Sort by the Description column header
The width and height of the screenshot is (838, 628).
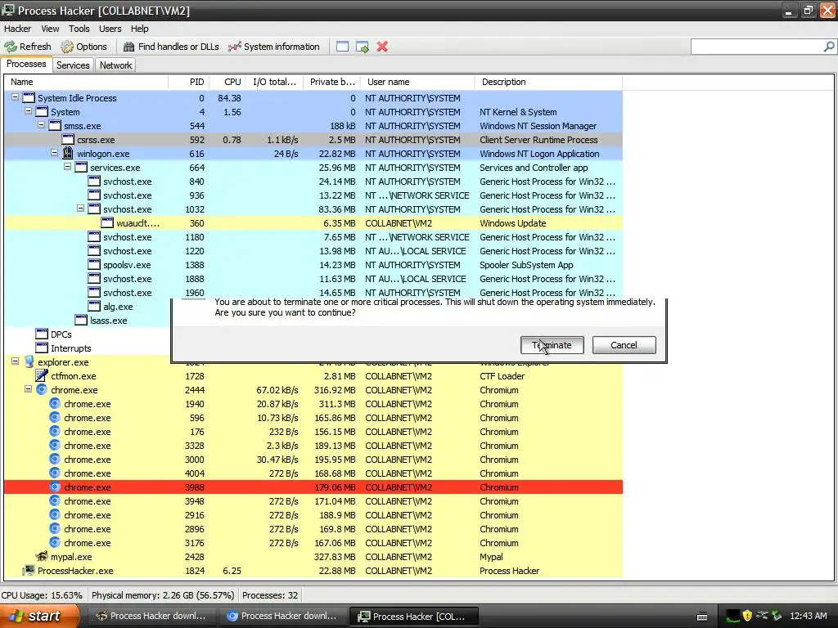pos(548,82)
